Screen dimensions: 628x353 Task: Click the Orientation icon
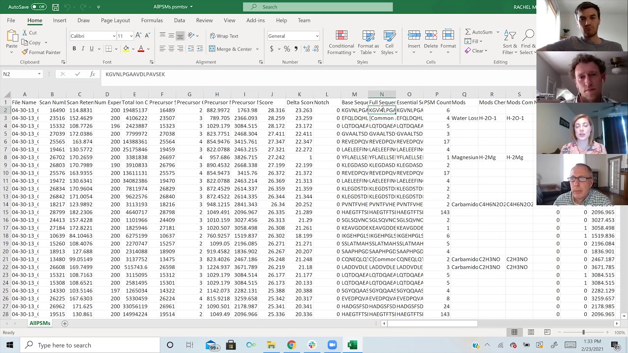pyautogui.click(x=191, y=35)
